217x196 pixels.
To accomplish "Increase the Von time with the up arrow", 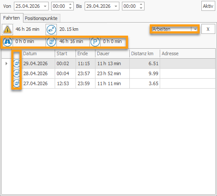I will [70, 4].
